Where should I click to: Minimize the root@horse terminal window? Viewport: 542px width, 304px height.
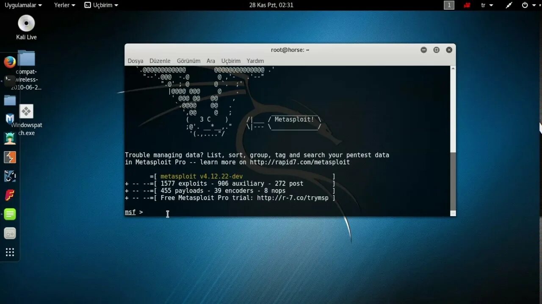coord(423,50)
